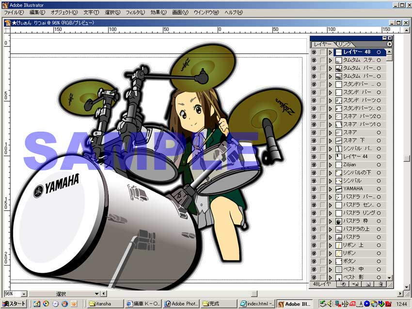
Task: Expand the バスドラ 枠 layer triangle
Action: tap(331, 221)
